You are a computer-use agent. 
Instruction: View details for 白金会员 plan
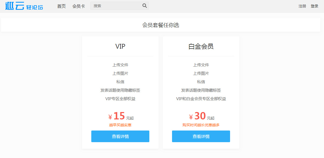pyautogui.click(x=201, y=136)
